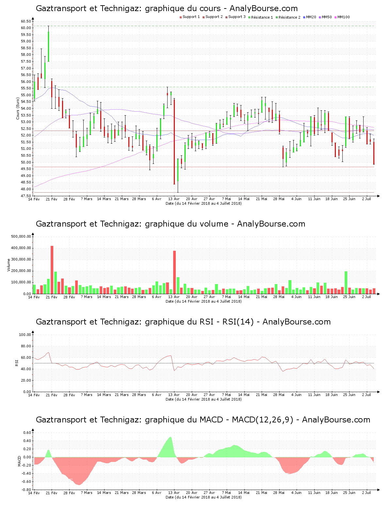
Task: Click the Support 2 legend color marker
Action: 204,17
